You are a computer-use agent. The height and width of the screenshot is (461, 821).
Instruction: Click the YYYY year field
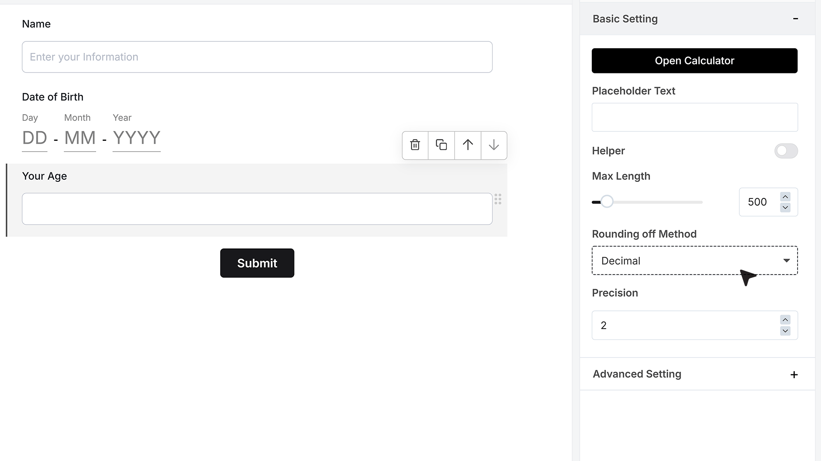[x=136, y=139]
